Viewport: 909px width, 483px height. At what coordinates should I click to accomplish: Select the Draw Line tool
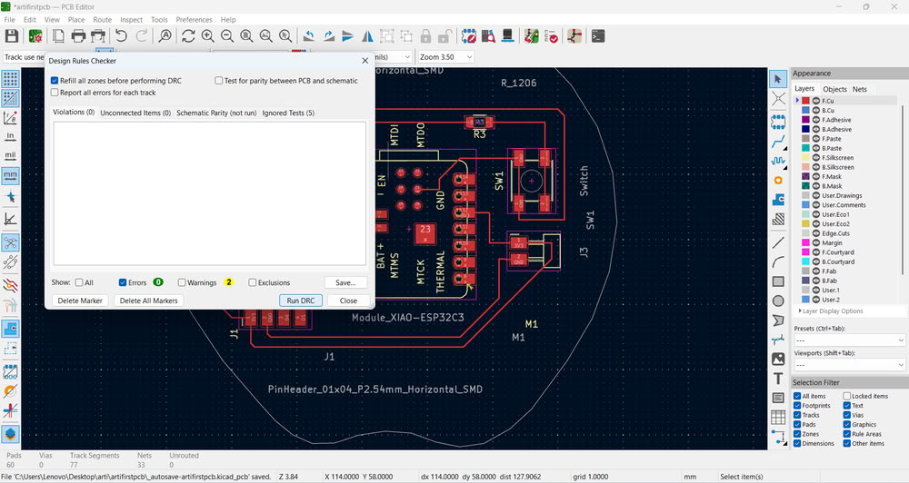pos(778,242)
